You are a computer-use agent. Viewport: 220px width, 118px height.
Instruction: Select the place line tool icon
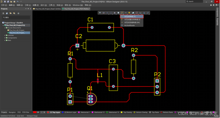(148, 13)
